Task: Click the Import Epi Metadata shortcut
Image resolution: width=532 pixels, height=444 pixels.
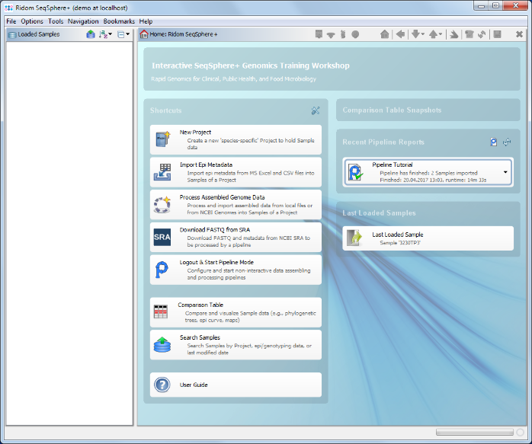Action: pos(236,172)
